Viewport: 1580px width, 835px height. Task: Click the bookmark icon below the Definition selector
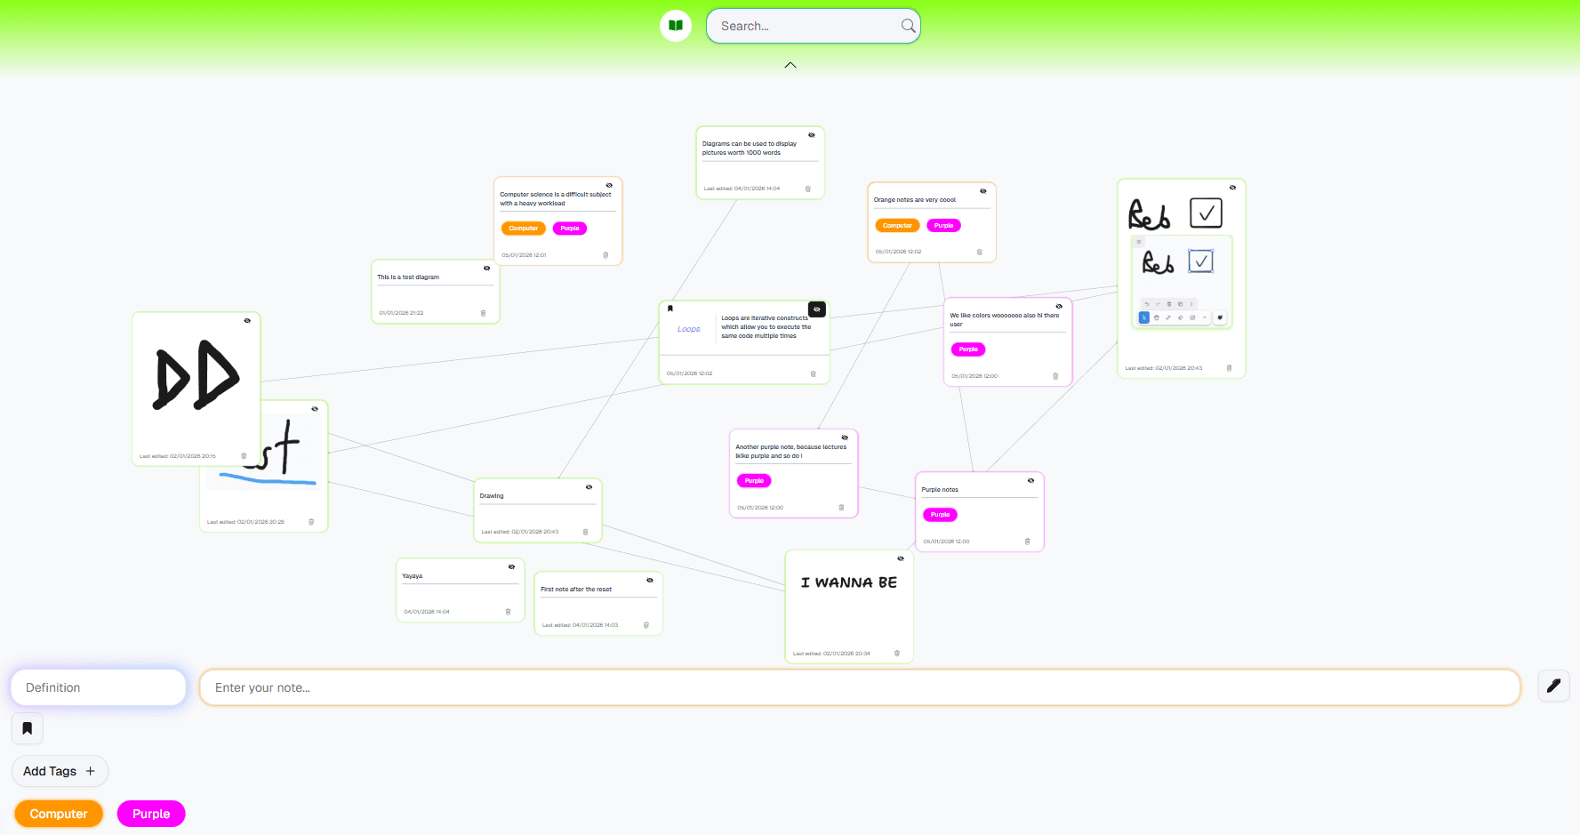[27, 728]
